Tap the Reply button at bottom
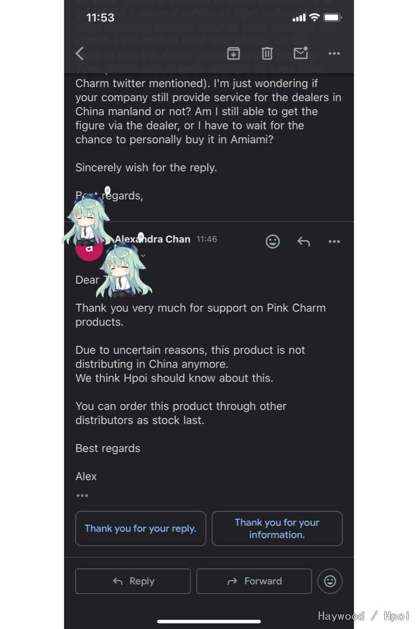This screenshot has width=418, height=629. (x=133, y=581)
